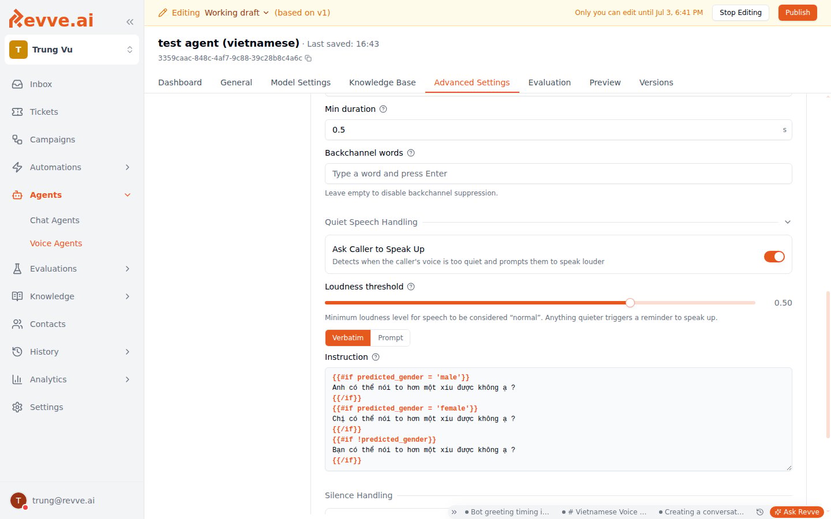Open Voice Agents in sidebar
The image size is (831, 519).
56,243
